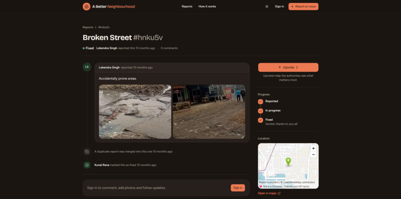Viewport: 401px width, 199px height.
Task: Open the Reports menu item
Action: pyautogui.click(x=187, y=6)
